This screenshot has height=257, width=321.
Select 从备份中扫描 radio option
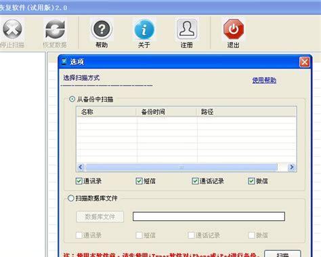click(72, 99)
